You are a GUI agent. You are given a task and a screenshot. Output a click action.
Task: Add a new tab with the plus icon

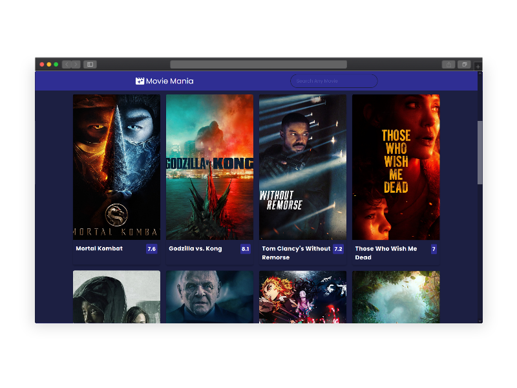pyautogui.click(x=478, y=67)
